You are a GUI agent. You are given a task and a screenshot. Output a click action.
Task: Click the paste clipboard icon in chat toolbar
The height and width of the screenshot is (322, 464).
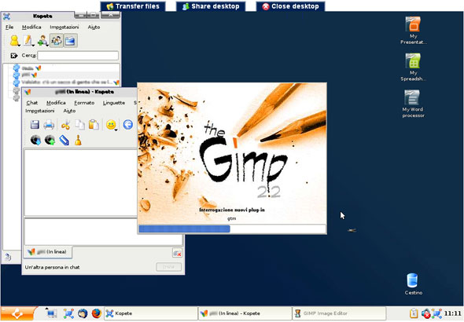coord(94,125)
